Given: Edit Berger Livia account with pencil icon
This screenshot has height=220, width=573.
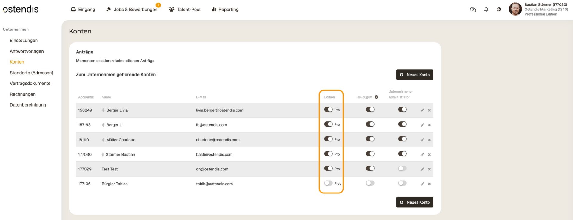Looking at the screenshot, I should point(422,110).
